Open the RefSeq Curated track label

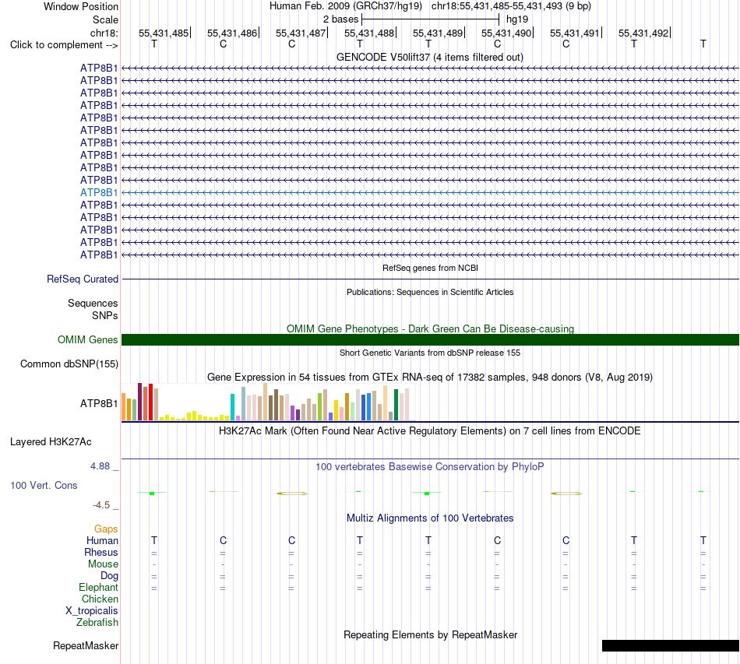(82, 279)
